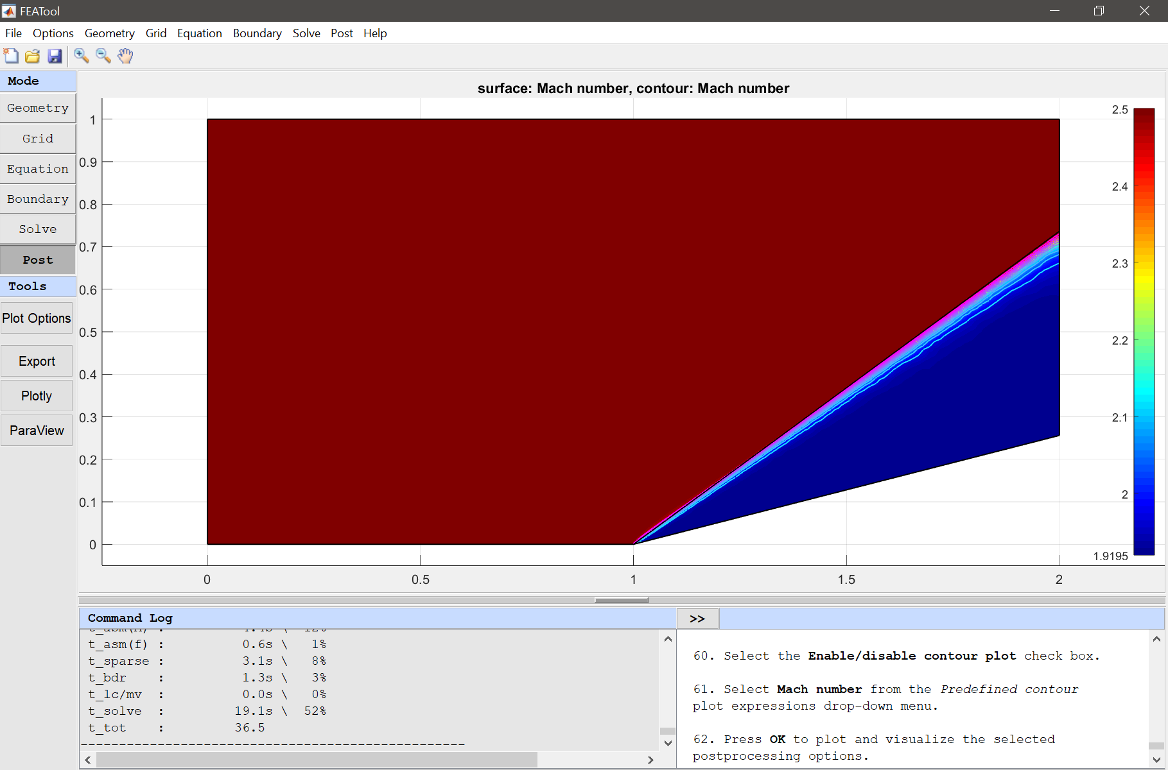This screenshot has width=1168, height=770.
Task: Click Command Log scroll up arrow
Action: (x=668, y=639)
